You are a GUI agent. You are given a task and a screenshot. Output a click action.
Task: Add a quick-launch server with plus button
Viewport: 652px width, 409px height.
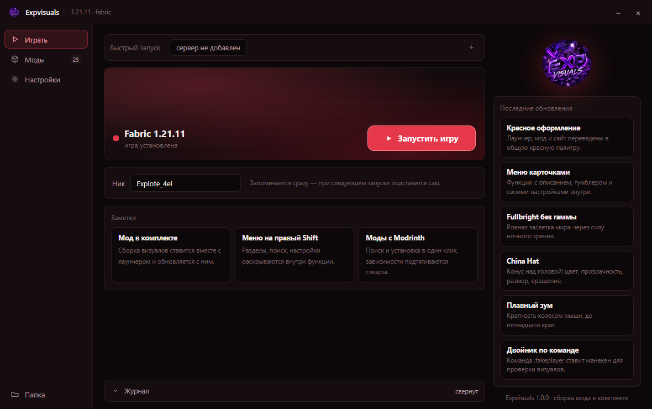pyautogui.click(x=471, y=48)
